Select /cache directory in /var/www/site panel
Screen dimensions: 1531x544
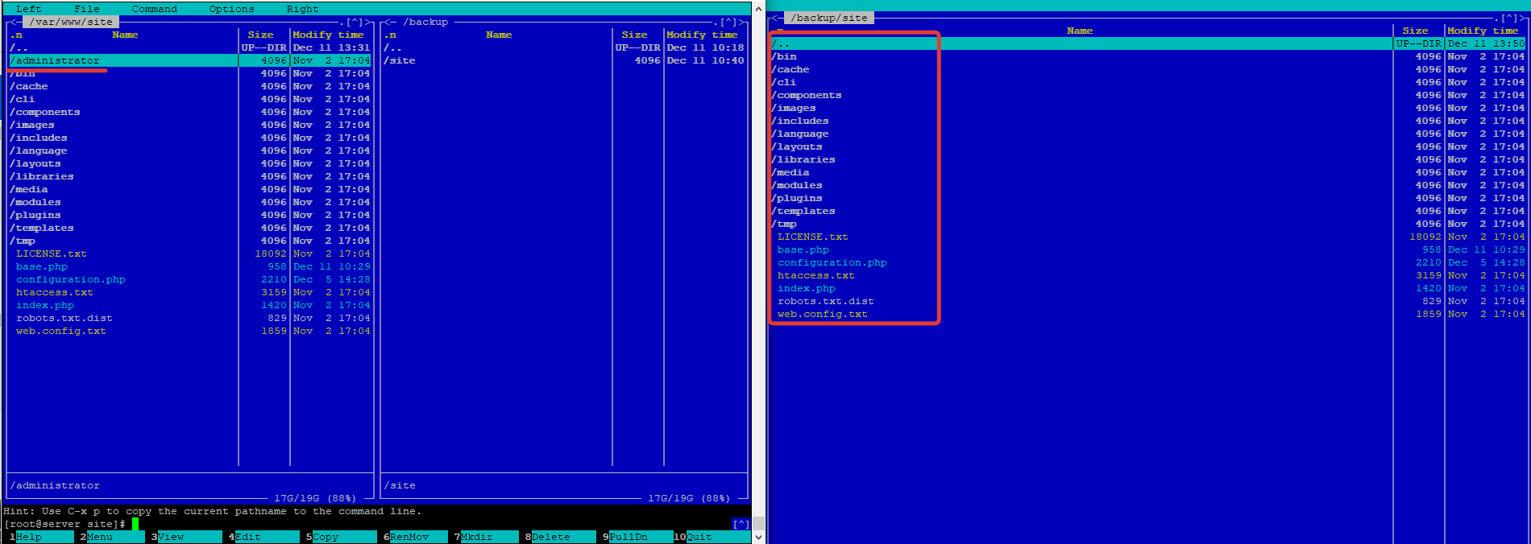189,86
